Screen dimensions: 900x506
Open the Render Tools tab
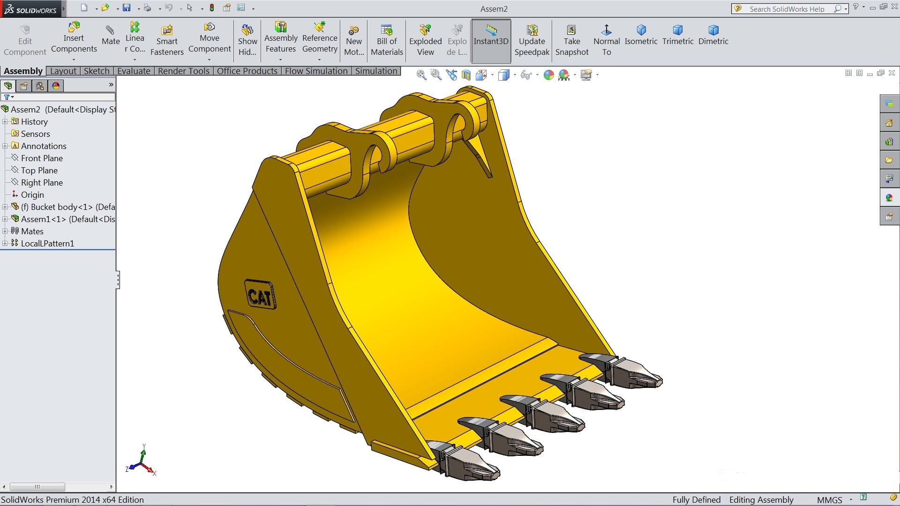183,71
